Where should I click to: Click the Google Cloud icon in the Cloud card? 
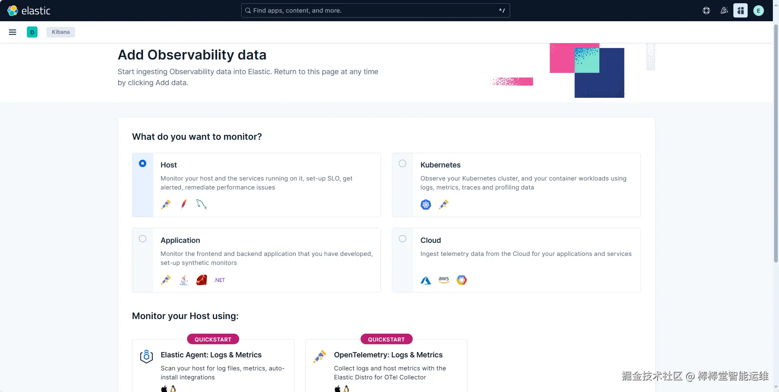click(462, 280)
